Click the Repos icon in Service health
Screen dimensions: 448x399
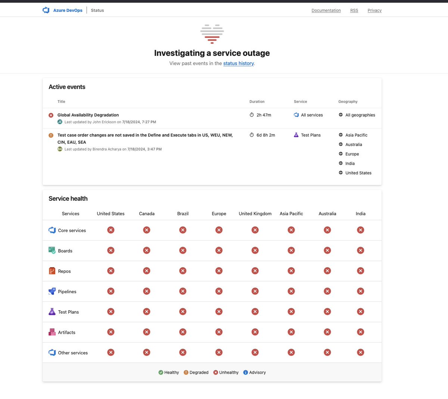[52, 271]
